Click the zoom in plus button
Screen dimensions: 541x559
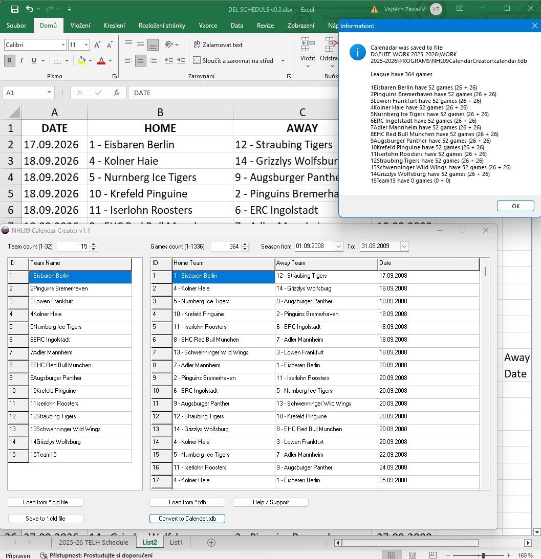pyautogui.click(x=509, y=555)
